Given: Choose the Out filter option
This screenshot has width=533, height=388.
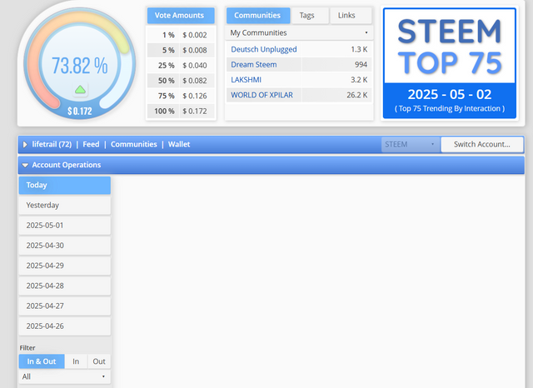Looking at the screenshot, I should (x=99, y=361).
